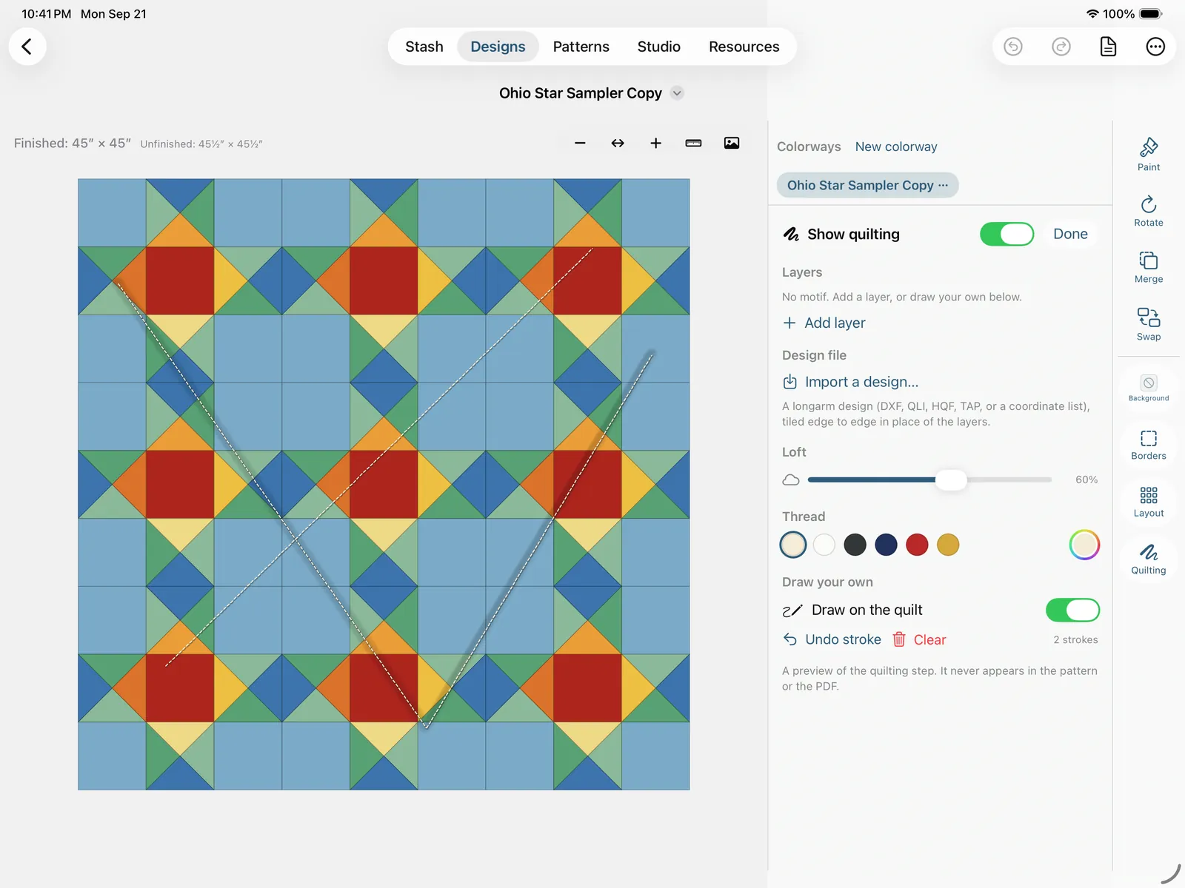Expand the Ohio Star Sampler Copy title dropdown
The height and width of the screenshot is (888, 1185).
tap(676, 93)
